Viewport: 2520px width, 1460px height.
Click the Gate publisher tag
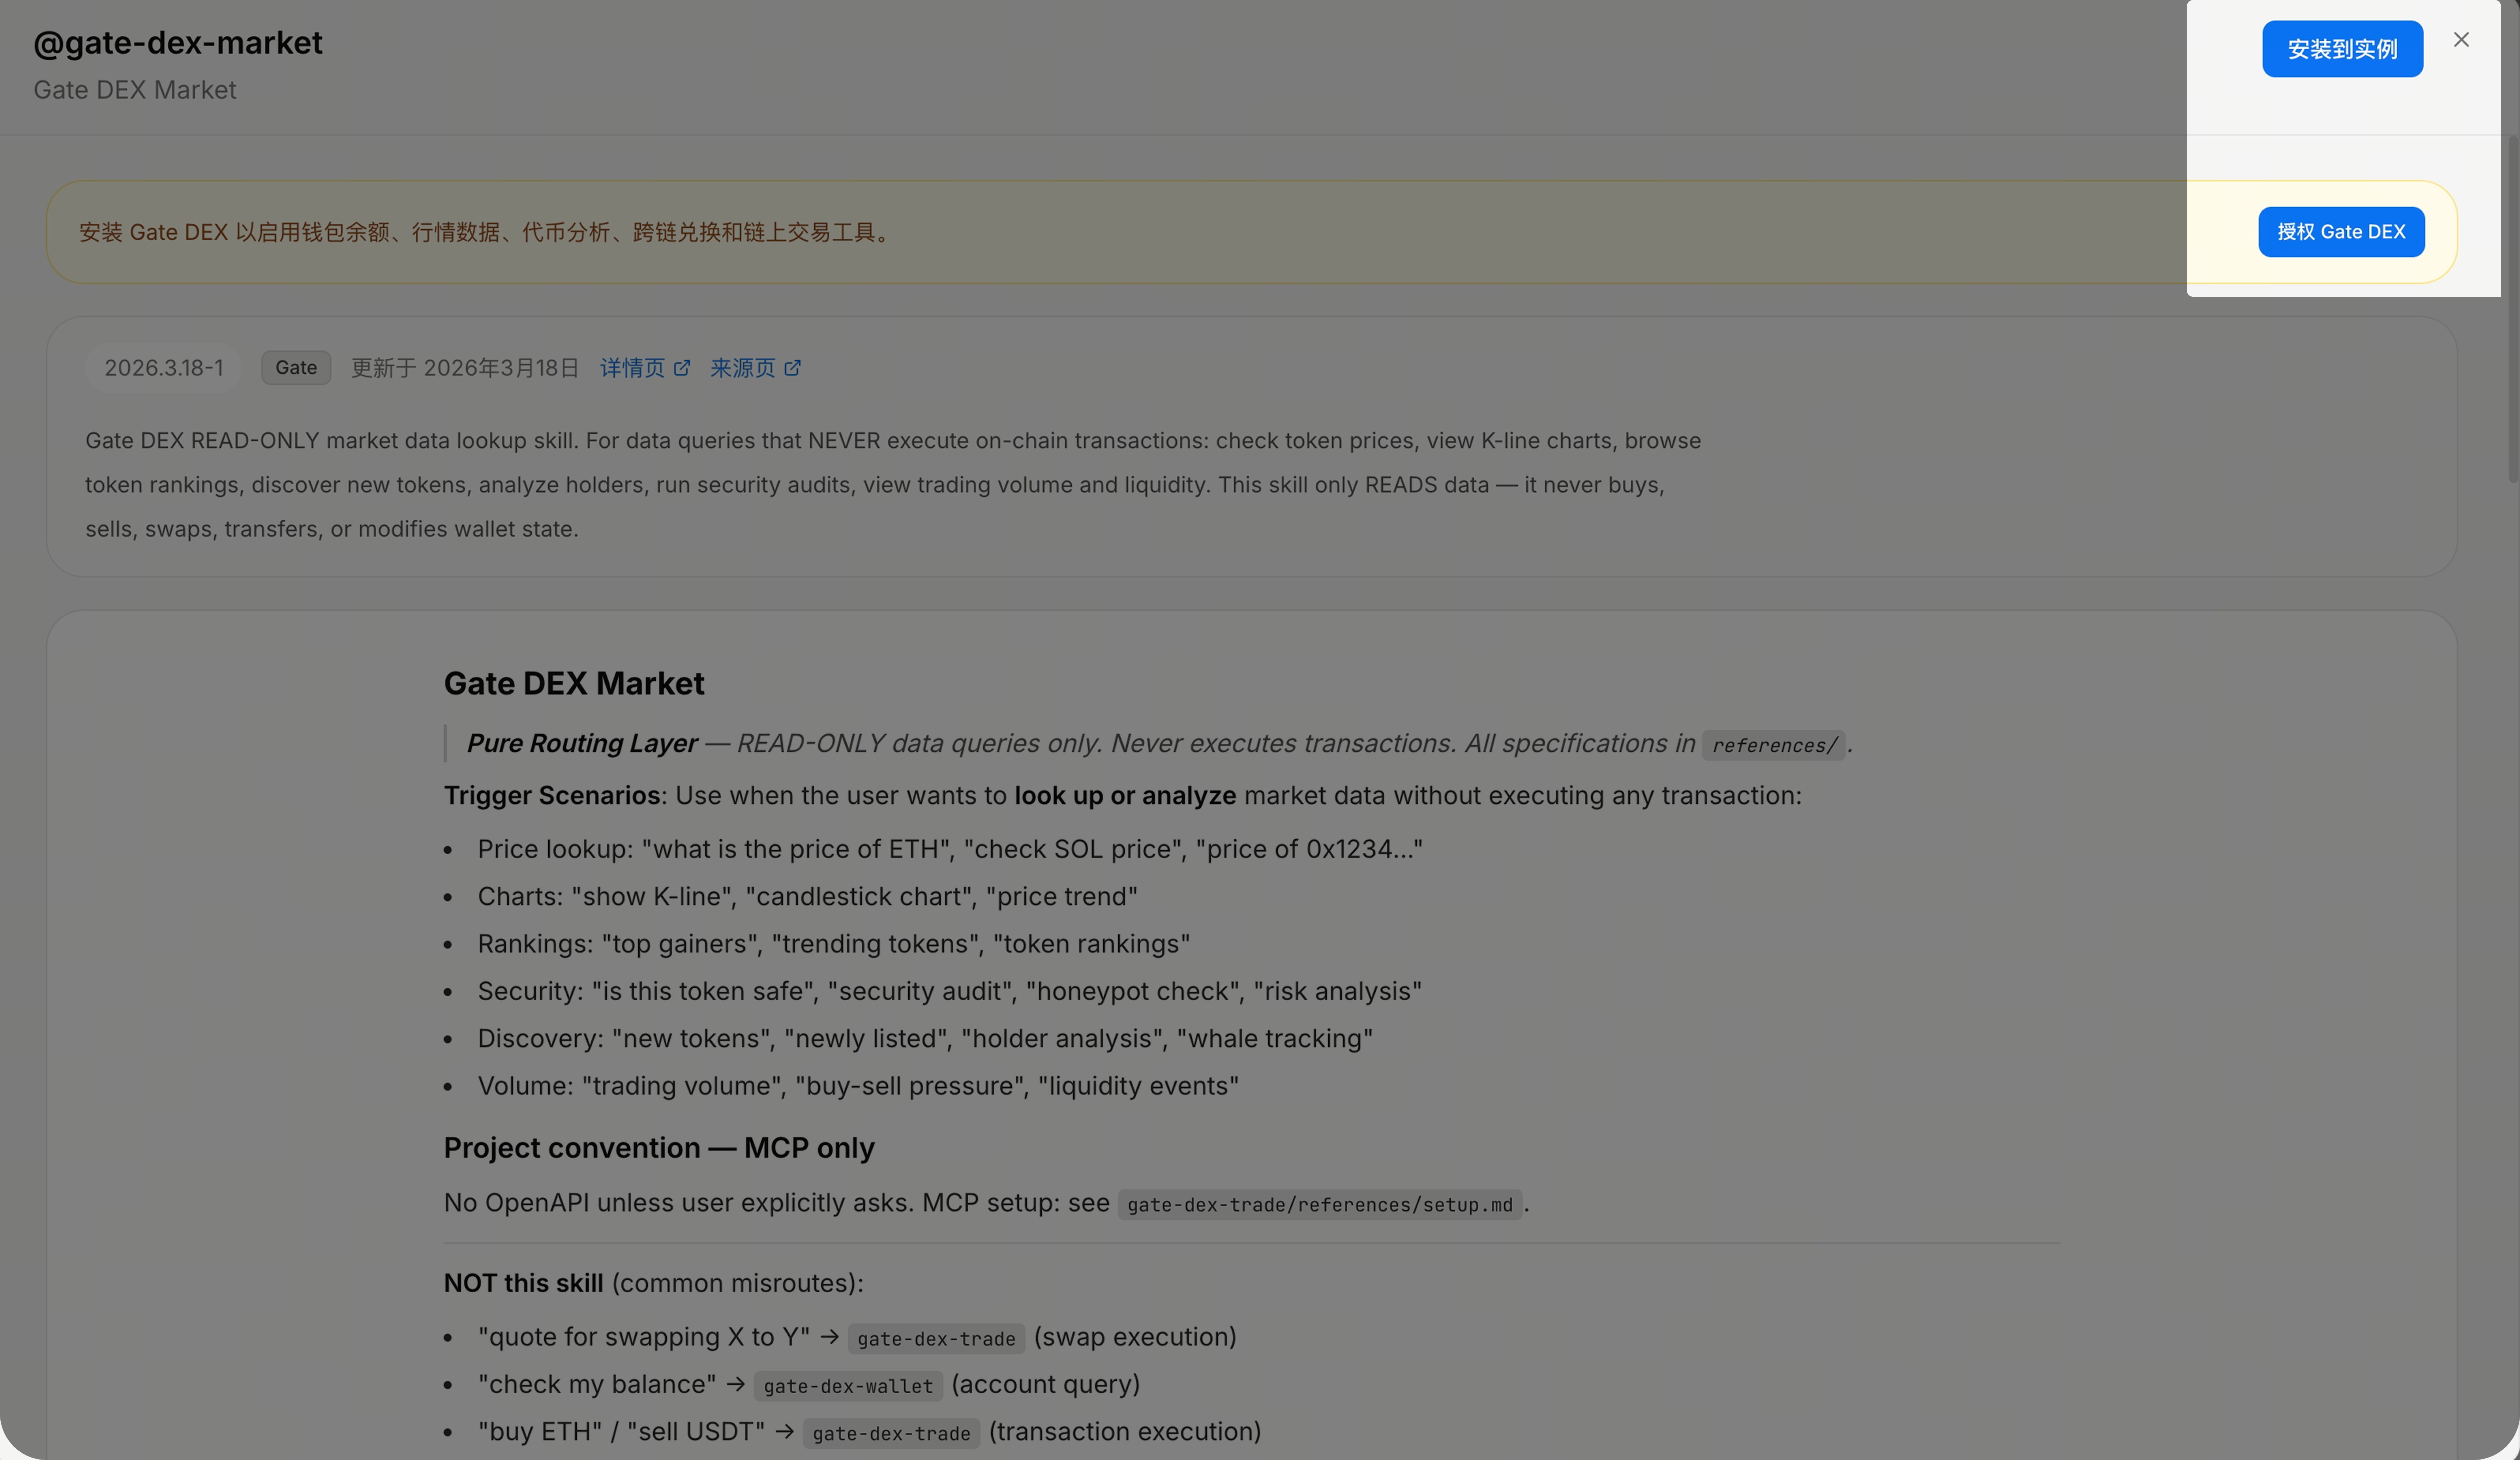[296, 368]
